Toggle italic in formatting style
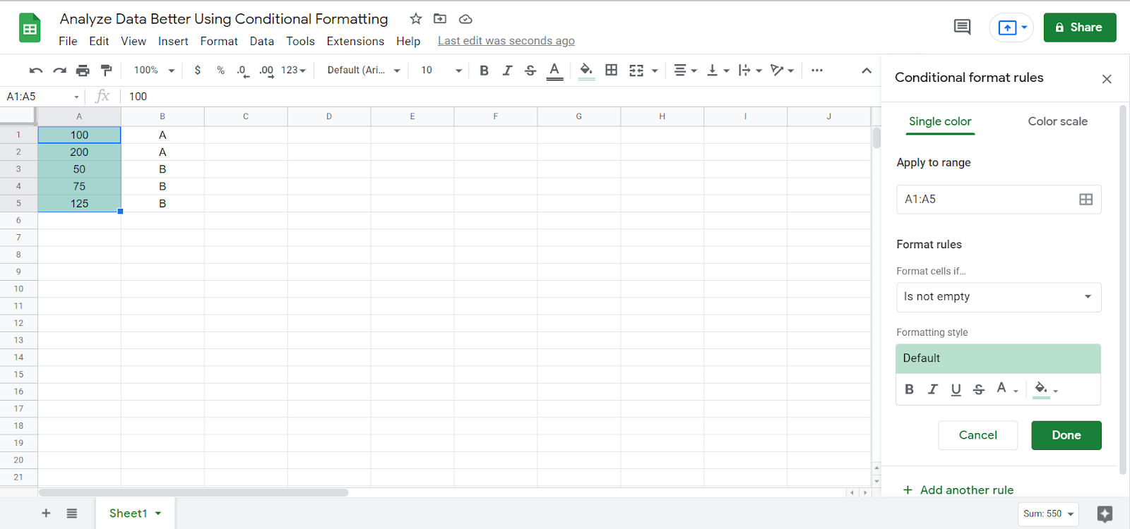The image size is (1130, 529). [x=933, y=389]
